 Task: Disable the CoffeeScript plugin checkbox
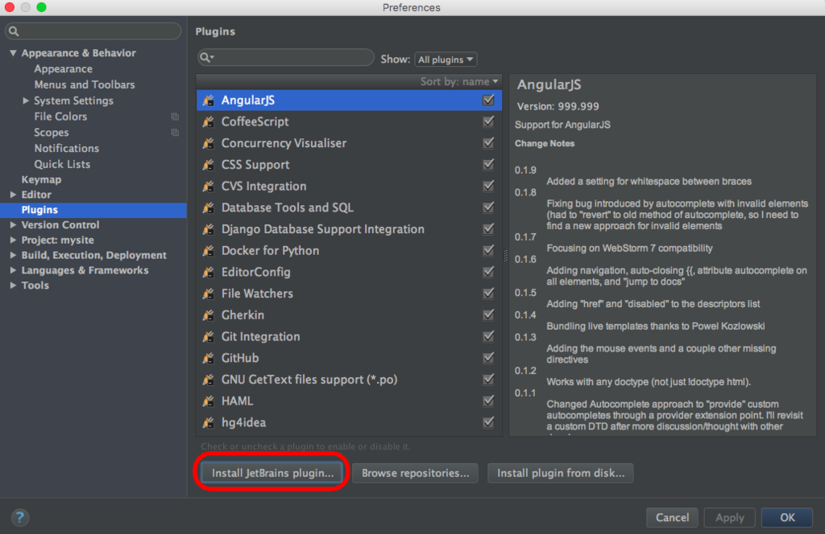(x=488, y=121)
